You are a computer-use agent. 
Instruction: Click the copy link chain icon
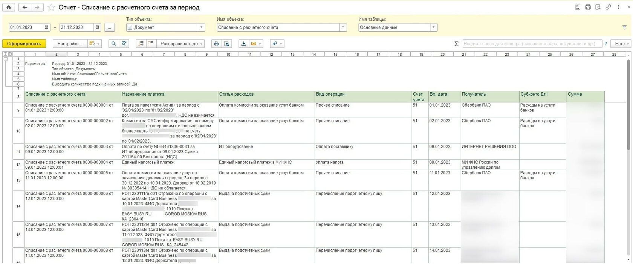tap(608, 7)
